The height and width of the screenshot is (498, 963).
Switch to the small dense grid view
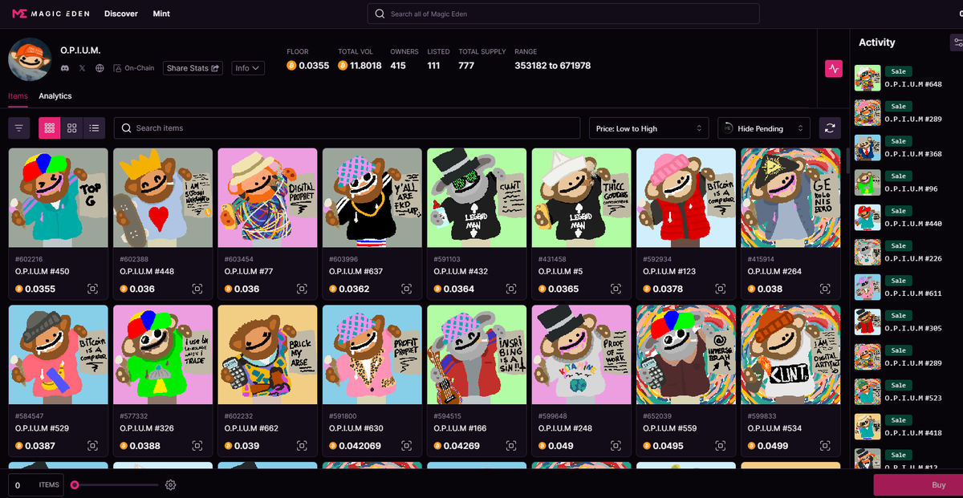pyautogui.click(x=50, y=128)
